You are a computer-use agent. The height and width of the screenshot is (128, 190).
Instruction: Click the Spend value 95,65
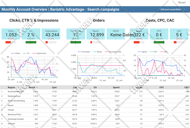point(117,91)
